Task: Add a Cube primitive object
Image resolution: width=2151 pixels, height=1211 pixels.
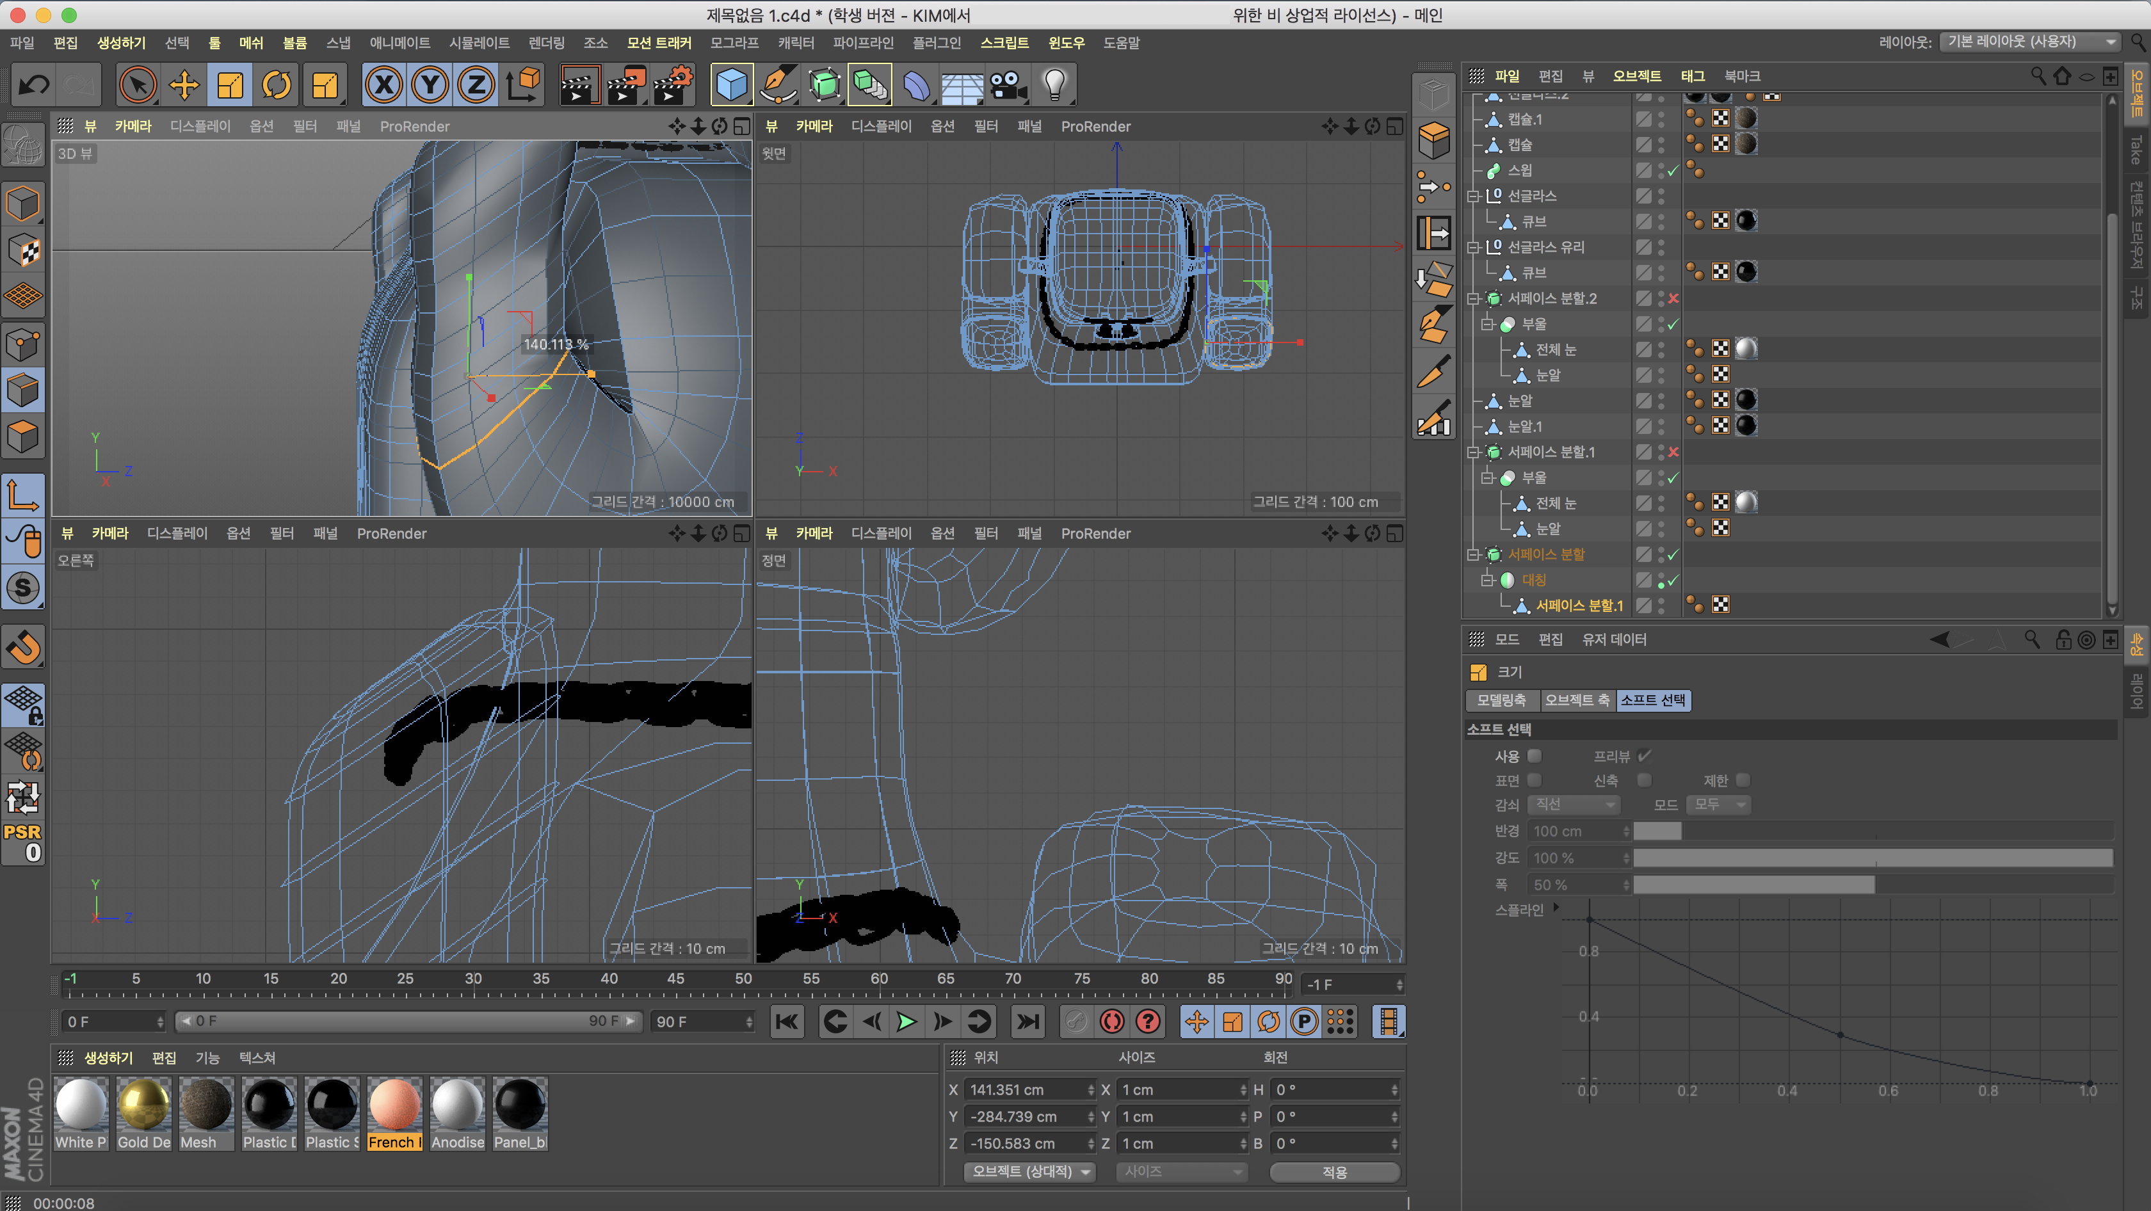Action: coord(732,84)
